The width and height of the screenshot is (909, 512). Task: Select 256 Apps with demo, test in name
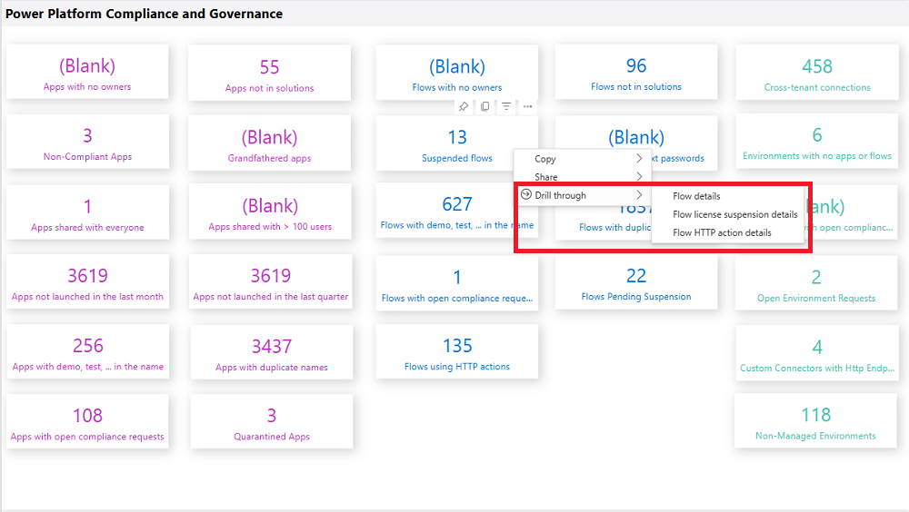point(87,351)
